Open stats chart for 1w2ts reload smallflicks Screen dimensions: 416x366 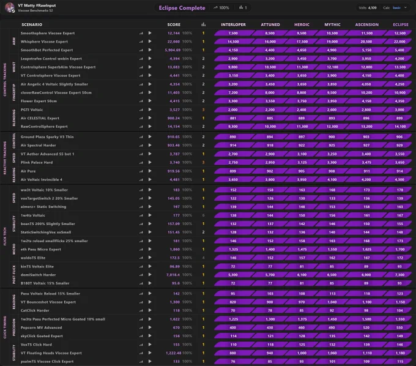(x=141, y=241)
